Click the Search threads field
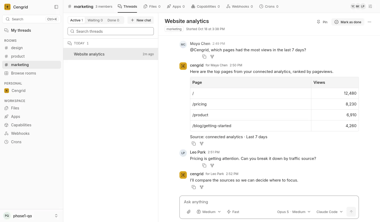Image resolution: width=380 pixels, height=222 pixels. 111,31
